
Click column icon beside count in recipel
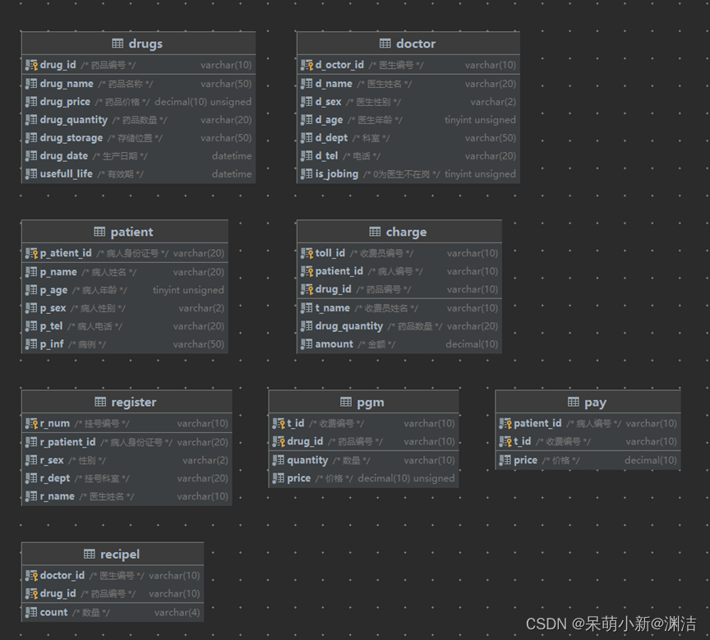(x=31, y=612)
